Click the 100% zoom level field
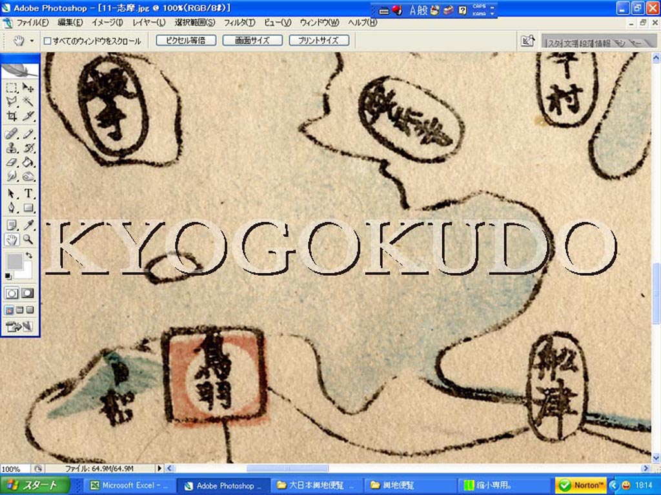The width and height of the screenshot is (661, 495). [15, 469]
